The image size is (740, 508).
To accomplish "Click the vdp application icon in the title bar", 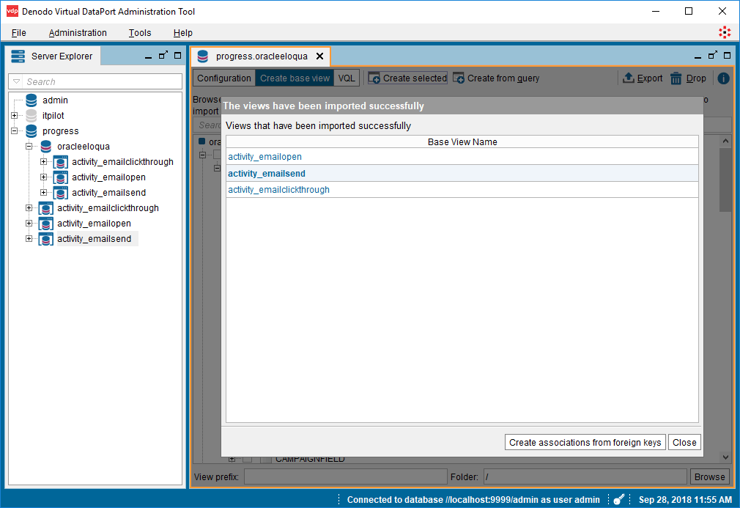I will (x=12, y=11).
